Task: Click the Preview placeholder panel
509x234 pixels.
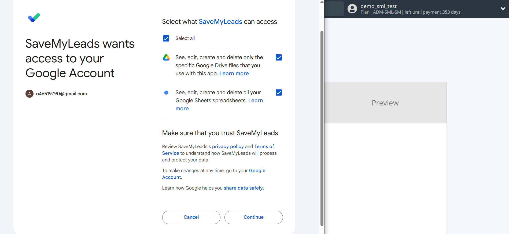Action: coord(385,103)
